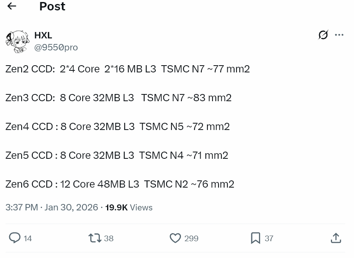Click the HXL display name
Image resolution: width=354 pixels, height=258 pixels.
pos(43,35)
